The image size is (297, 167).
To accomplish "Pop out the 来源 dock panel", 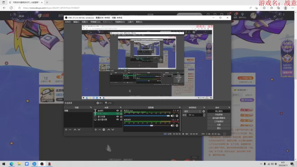I will pos(121,108).
